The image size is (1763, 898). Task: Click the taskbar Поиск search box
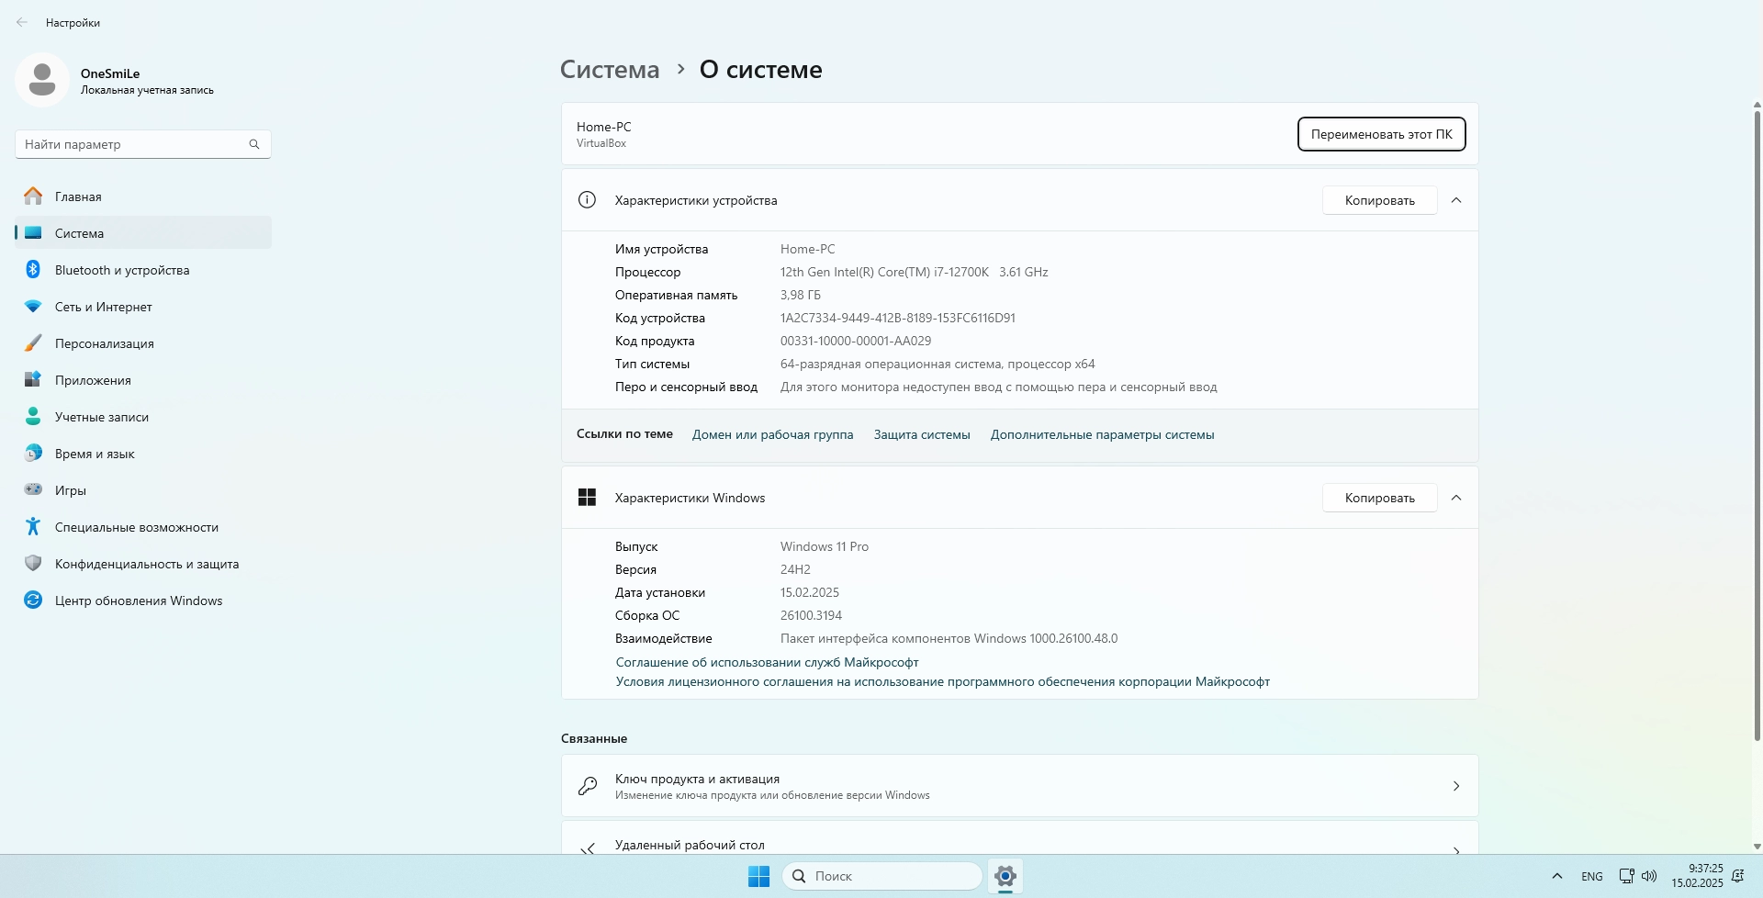click(x=882, y=876)
